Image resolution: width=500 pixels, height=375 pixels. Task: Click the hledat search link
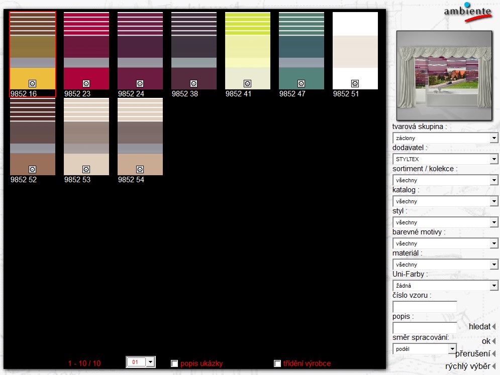coord(479,327)
